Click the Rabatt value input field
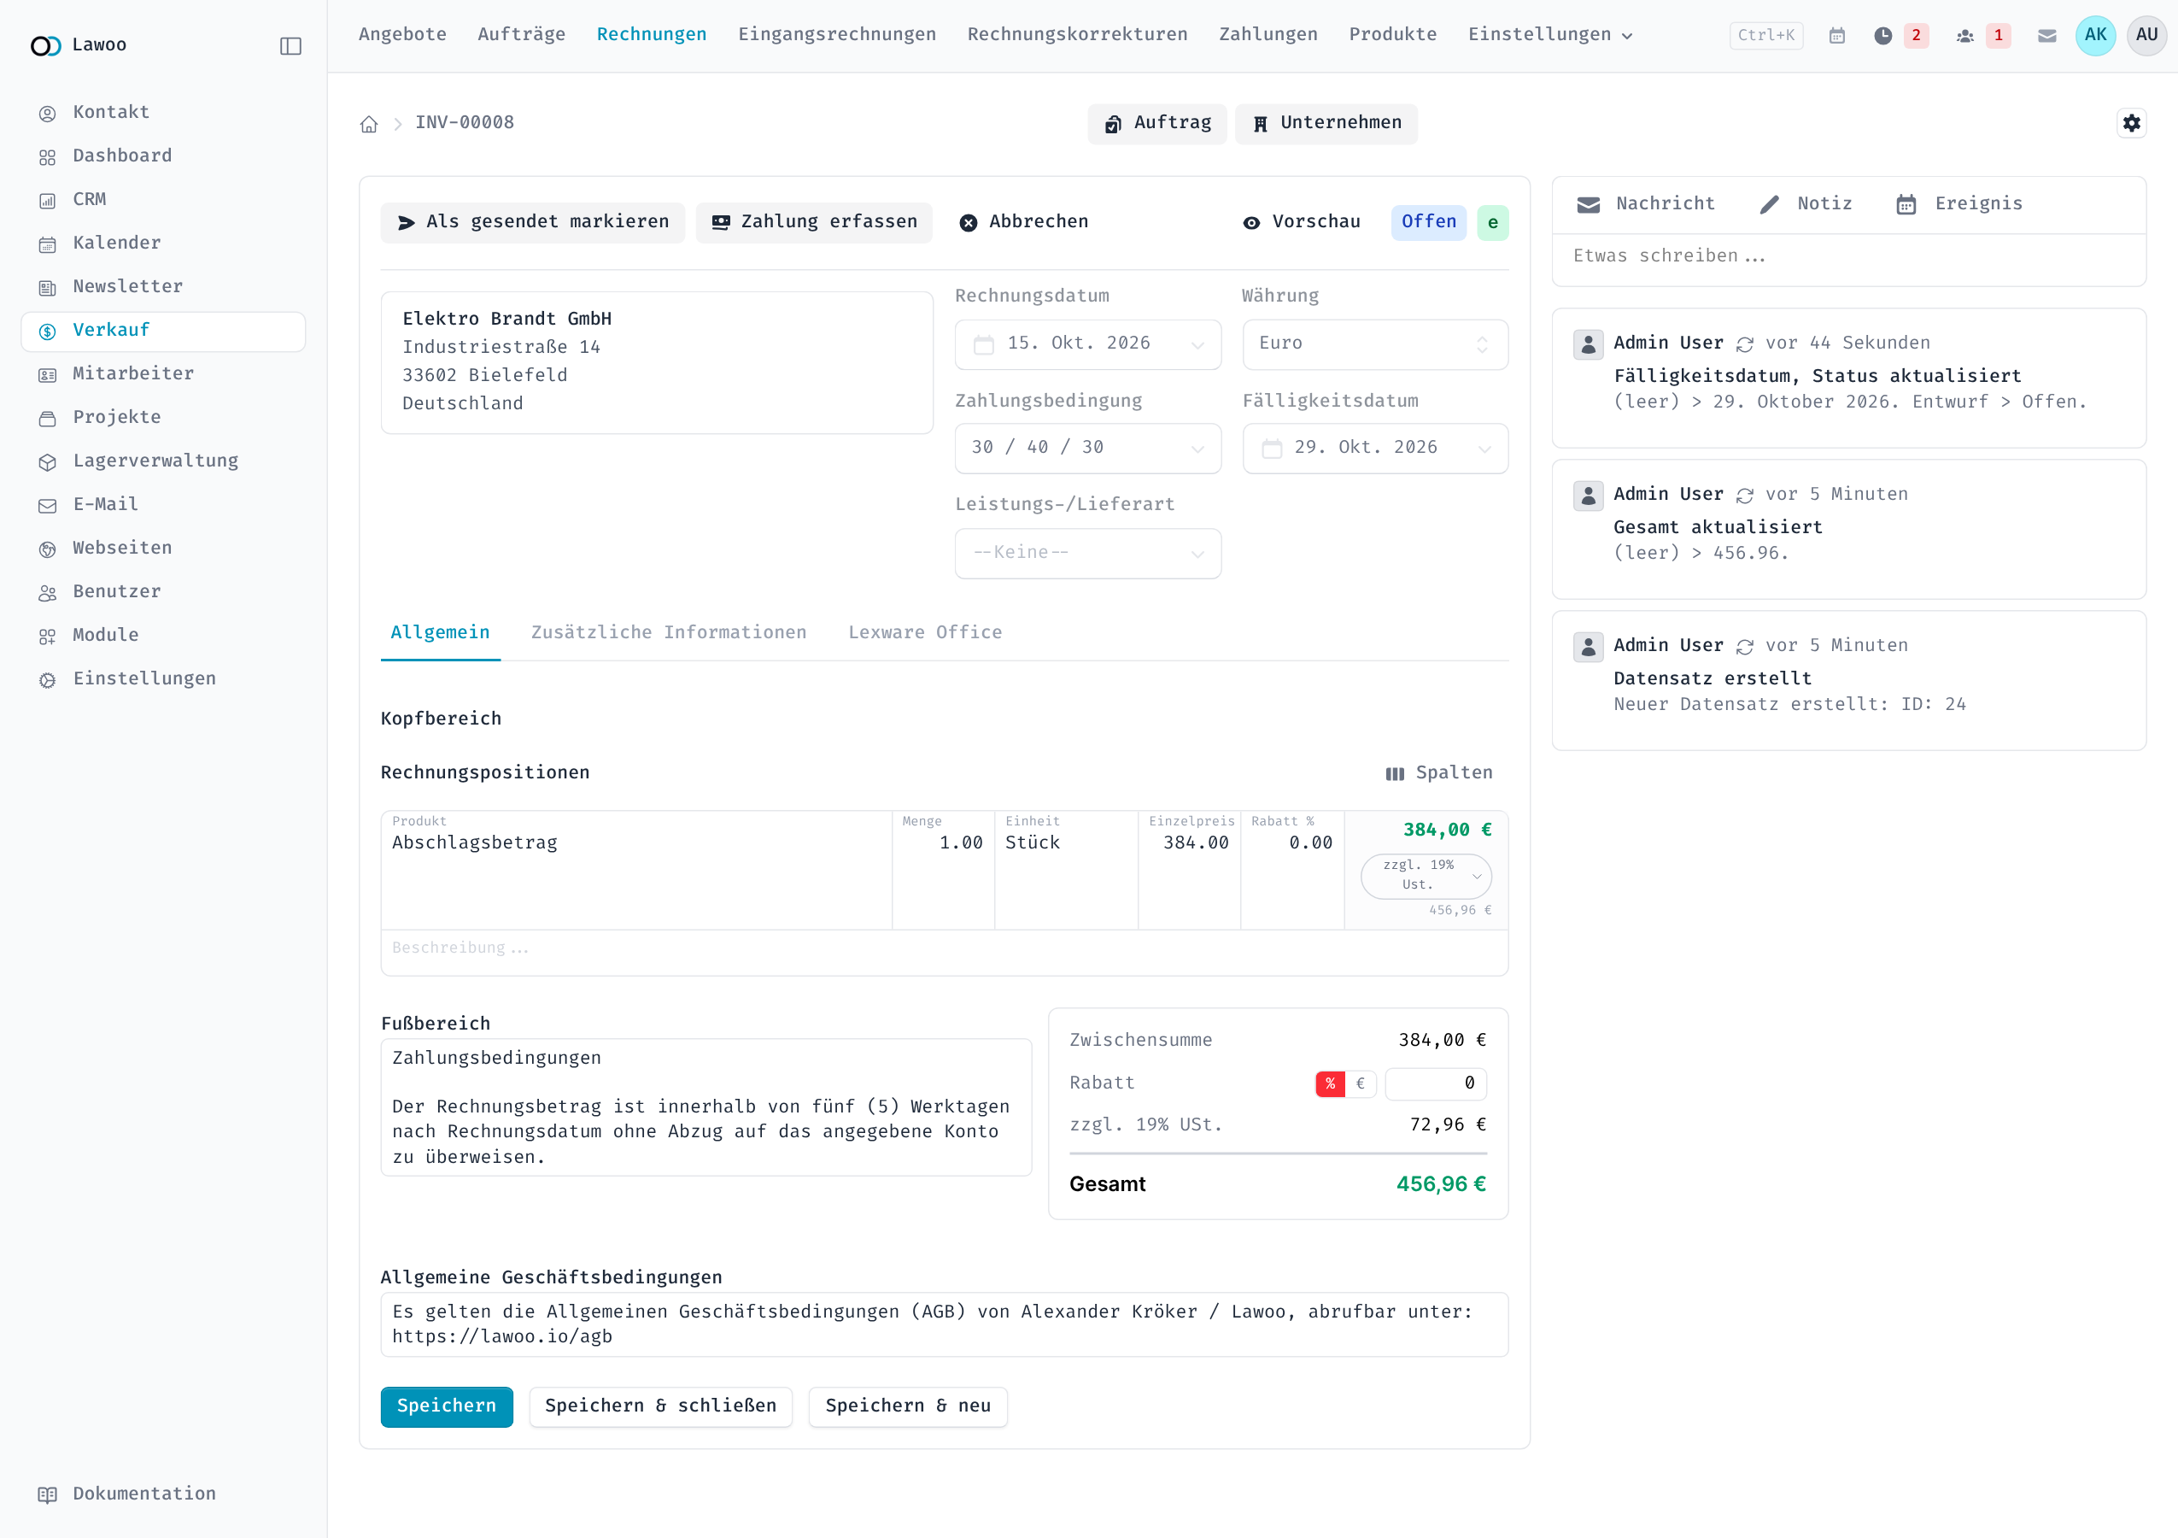 (x=1435, y=1083)
